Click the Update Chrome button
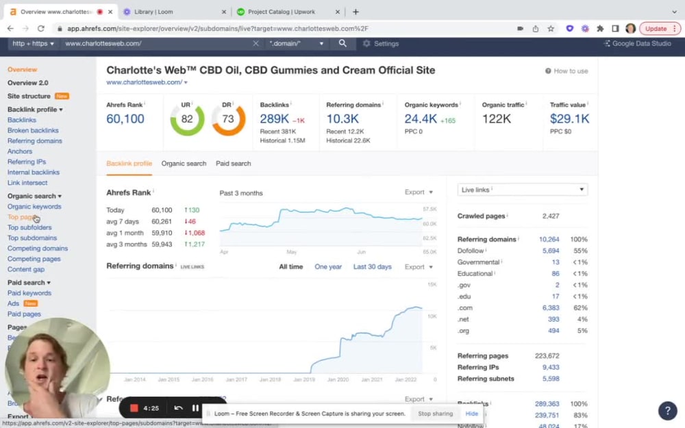This screenshot has width=685, height=428. point(660,29)
